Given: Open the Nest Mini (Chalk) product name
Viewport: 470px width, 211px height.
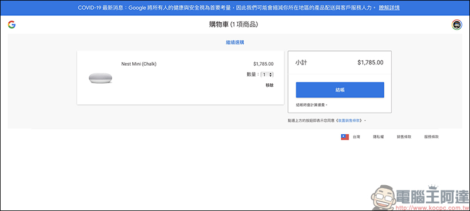Looking at the screenshot, I should click(x=139, y=64).
